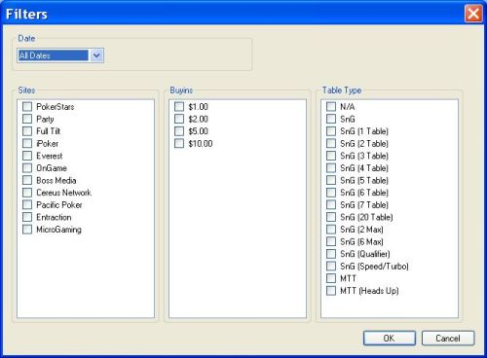The height and width of the screenshot is (358, 487).
Task: Check the OnGame checkbox
Action: [27, 168]
